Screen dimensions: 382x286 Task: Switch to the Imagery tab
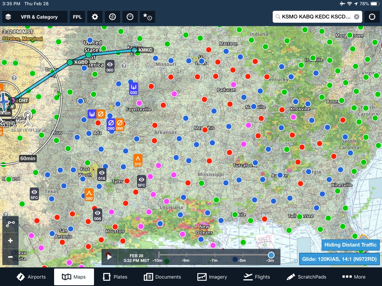(212, 277)
